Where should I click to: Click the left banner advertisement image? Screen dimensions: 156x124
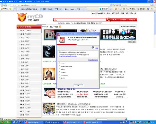[60, 35]
